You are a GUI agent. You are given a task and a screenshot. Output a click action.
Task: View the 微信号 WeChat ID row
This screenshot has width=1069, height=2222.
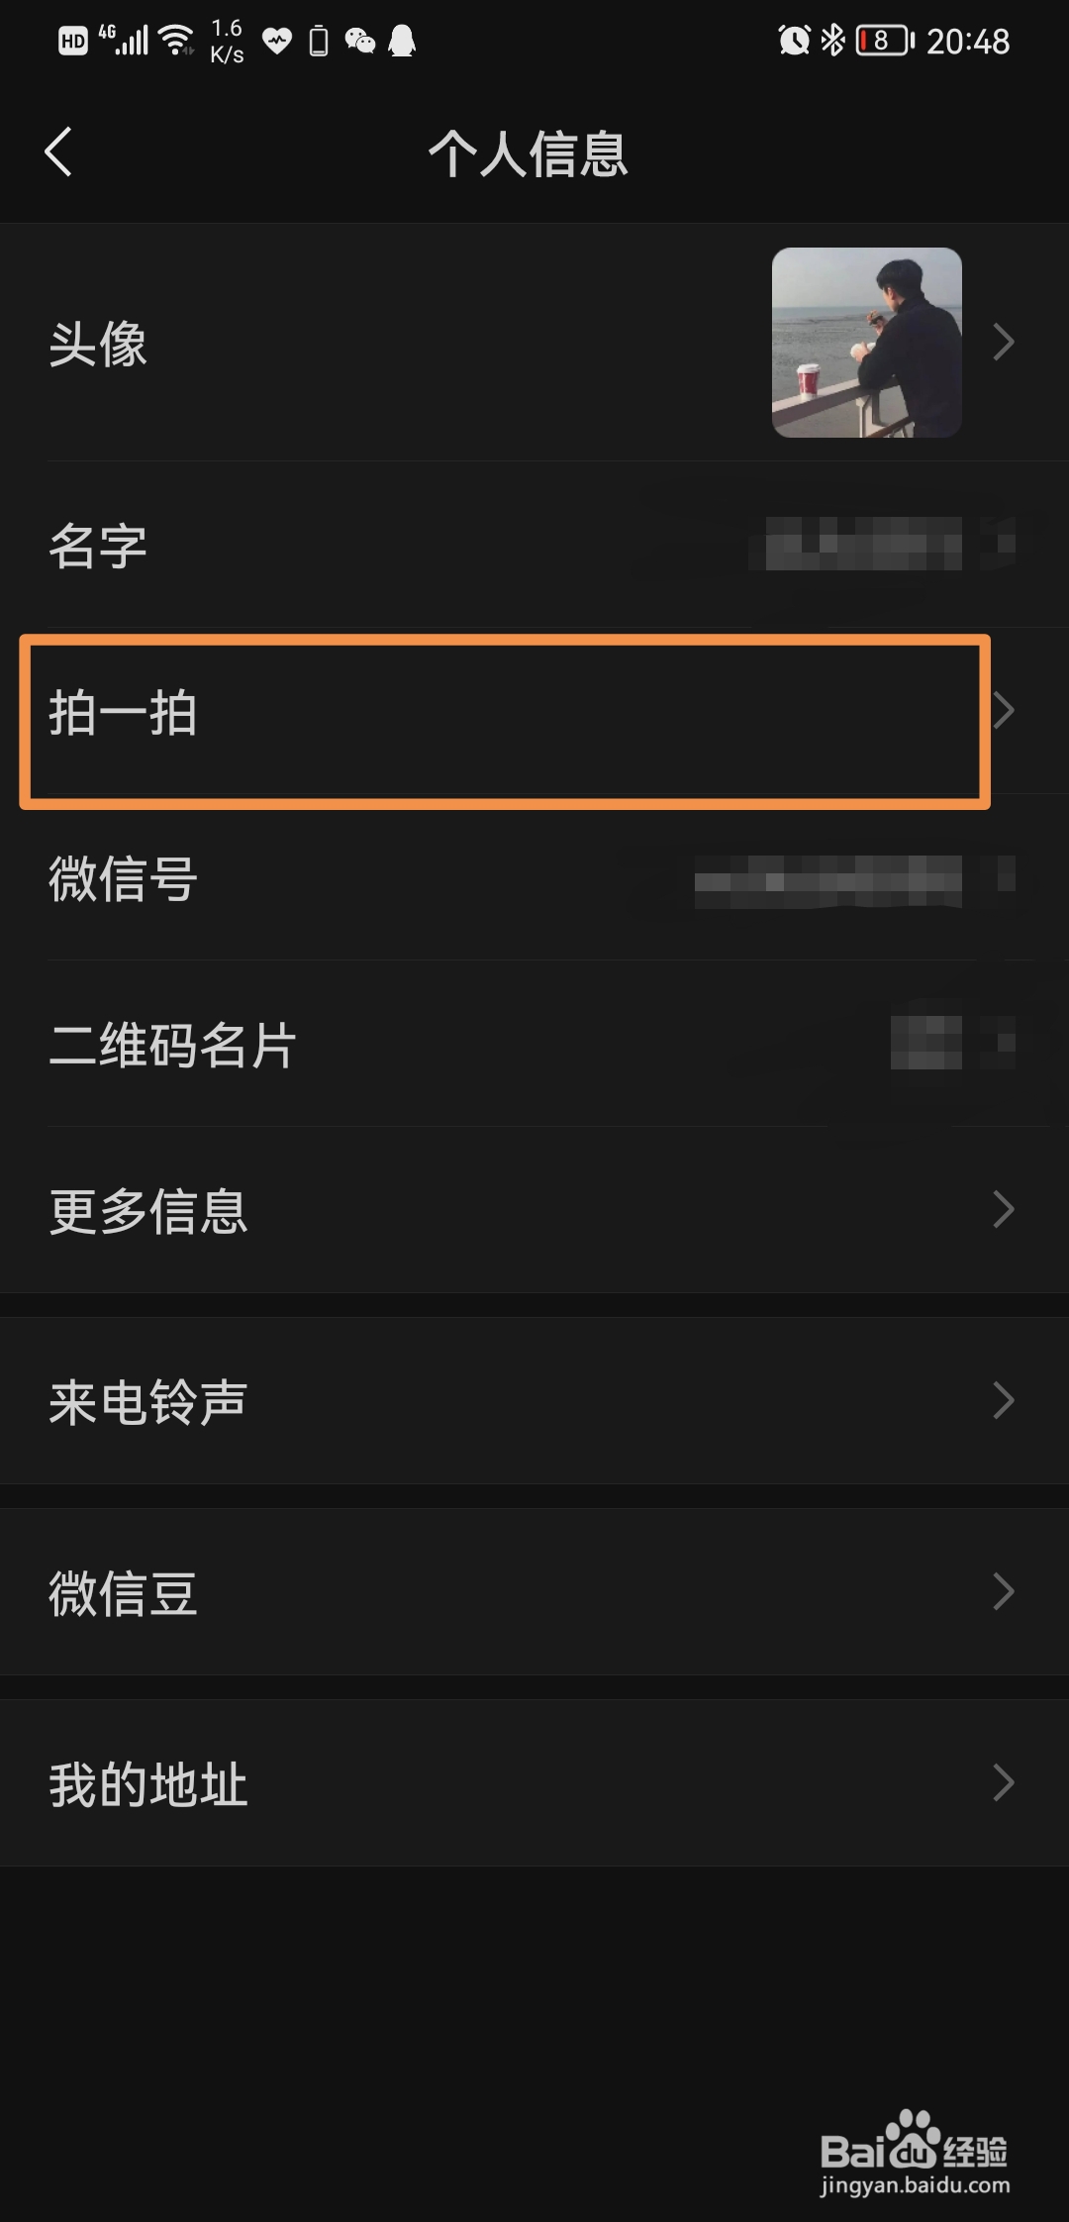(x=534, y=877)
